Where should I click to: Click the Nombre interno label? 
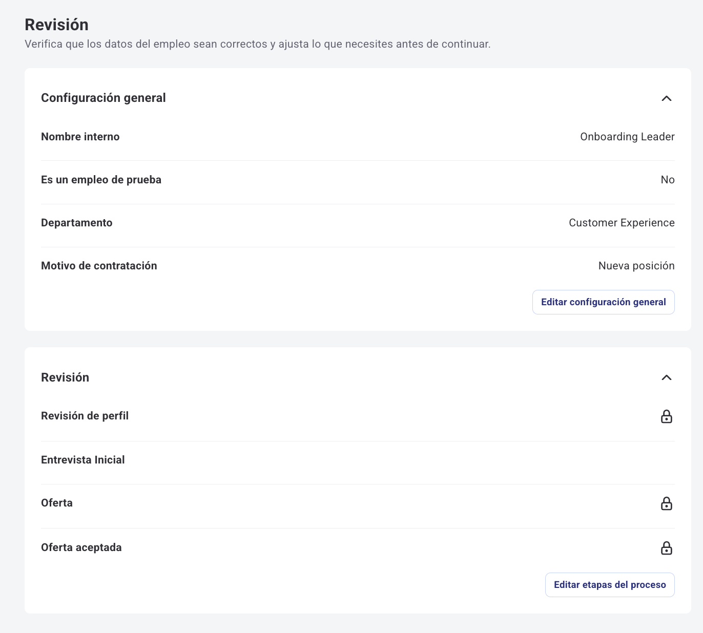[80, 137]
